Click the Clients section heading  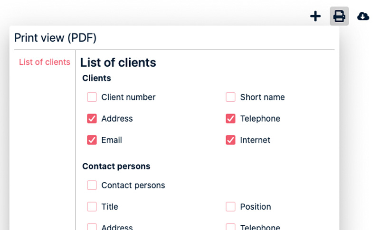[96, 78]
